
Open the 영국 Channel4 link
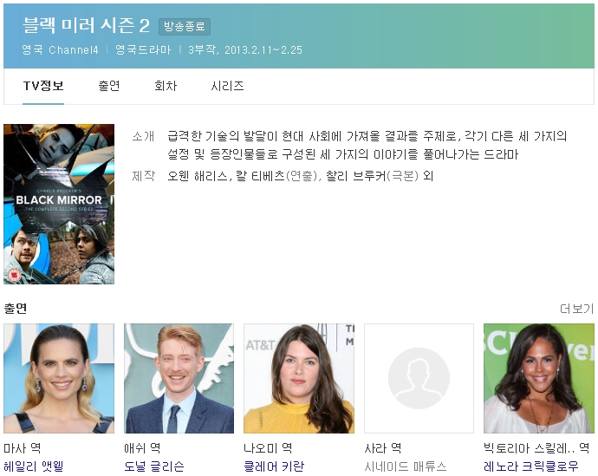[60, 49]
